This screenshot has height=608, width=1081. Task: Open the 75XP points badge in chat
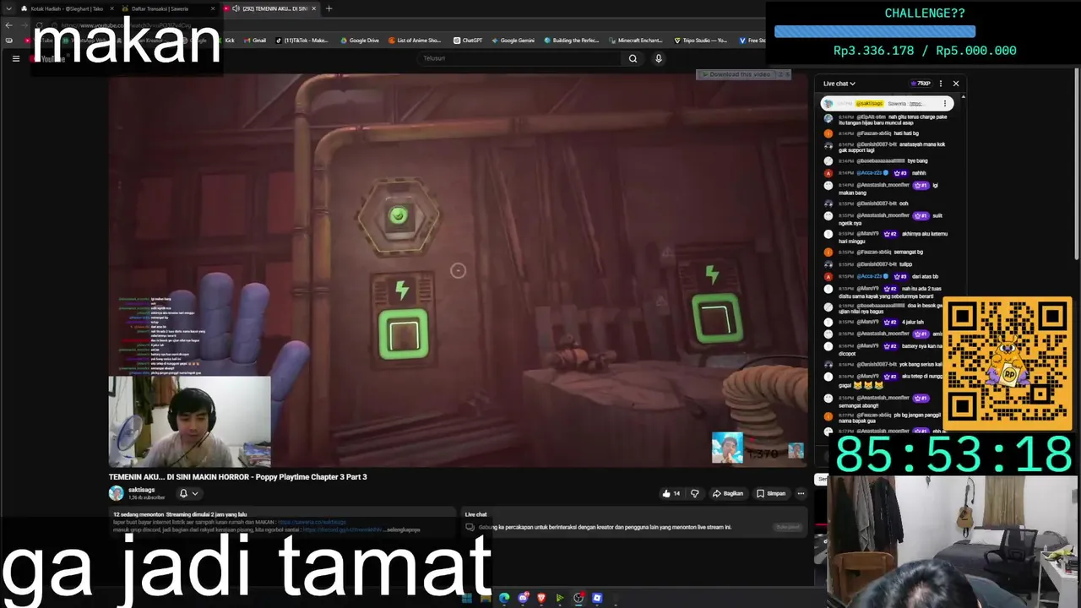[x=921, y=84]
